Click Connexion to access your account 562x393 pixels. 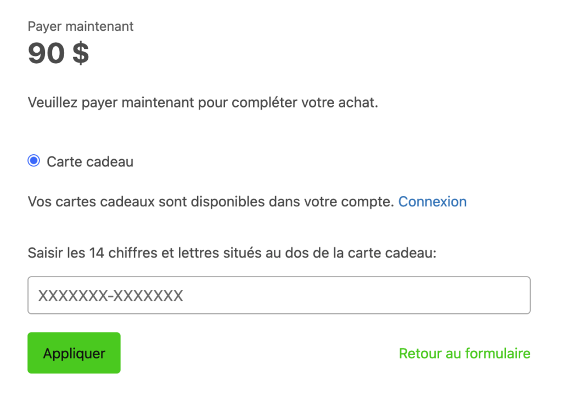432,201
